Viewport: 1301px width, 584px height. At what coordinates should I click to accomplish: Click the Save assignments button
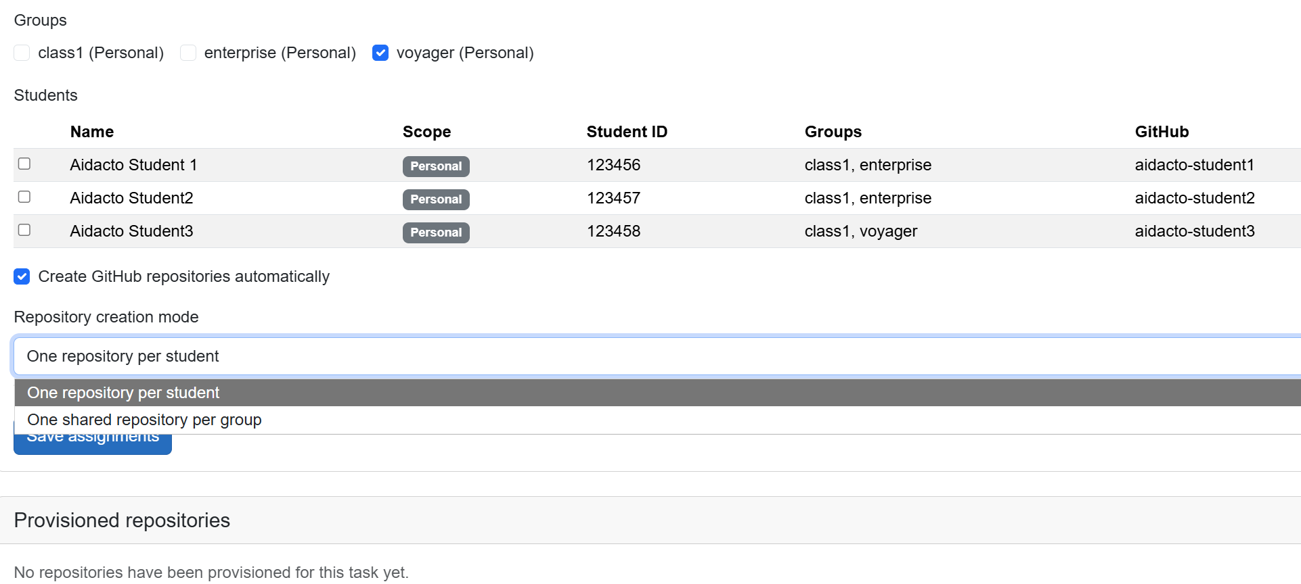93,443
